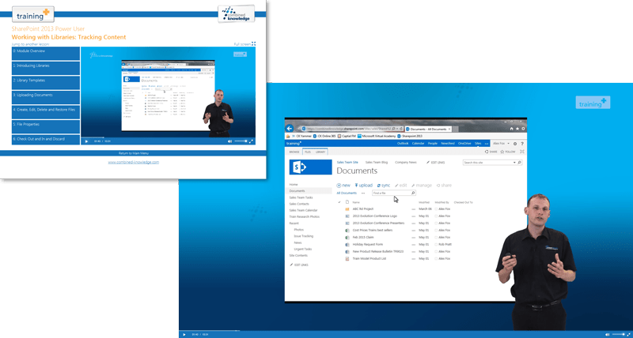Click the small player's video seek bar
This screenshot has width=633, height=338.
pos(168,137)
